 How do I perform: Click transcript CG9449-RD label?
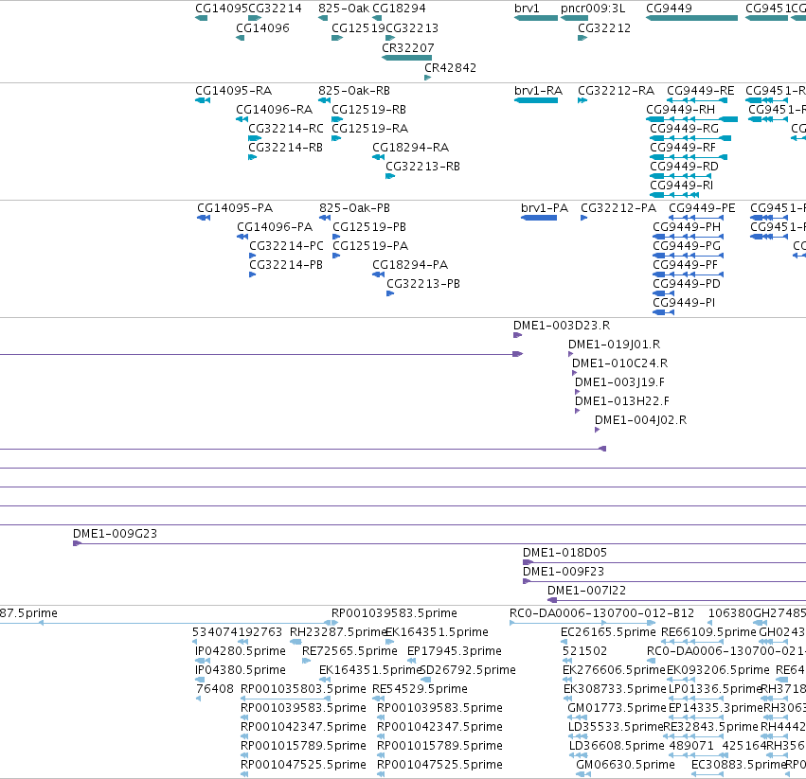tap(684, 167)
